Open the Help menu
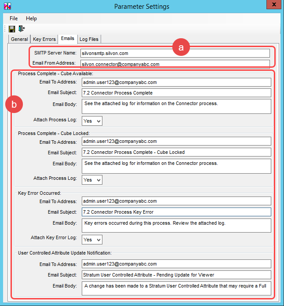 click(31, 18)
